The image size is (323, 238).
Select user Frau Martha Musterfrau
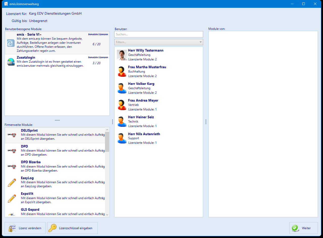click(x=159, y=72)
